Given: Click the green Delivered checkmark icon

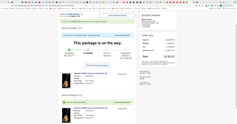Looking at the screenshot, I should 64,102.
